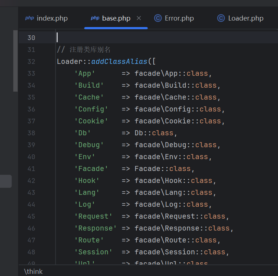This screenshot has width=278, height=276.
Task: Place cursor on empty line 30
Action: tap(144, 38)
